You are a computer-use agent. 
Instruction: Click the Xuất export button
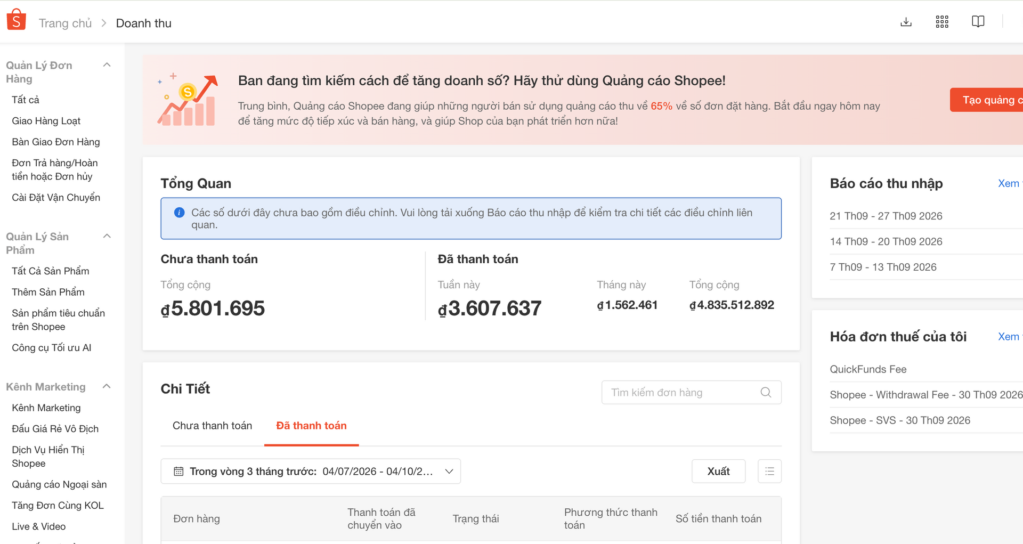[x=718, y=471]
